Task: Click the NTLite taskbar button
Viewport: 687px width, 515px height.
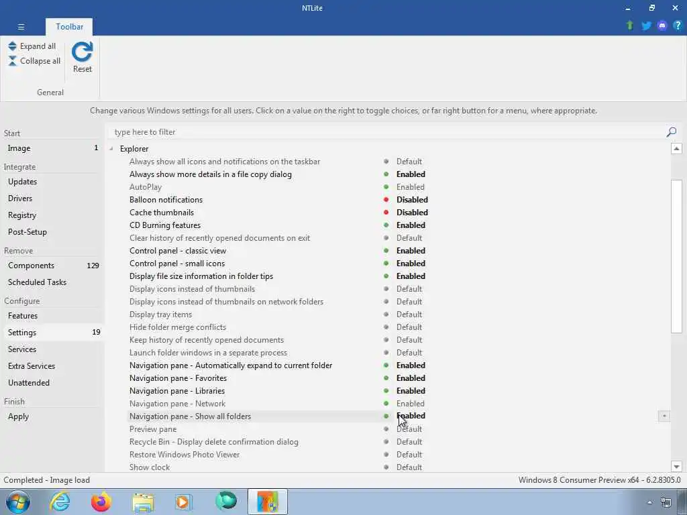Action: pos(267,502)
